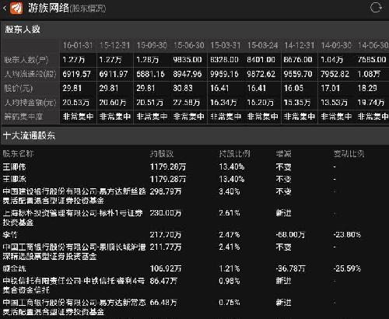Select the 6919.57 per-capita shares cell

coord(76,75)
